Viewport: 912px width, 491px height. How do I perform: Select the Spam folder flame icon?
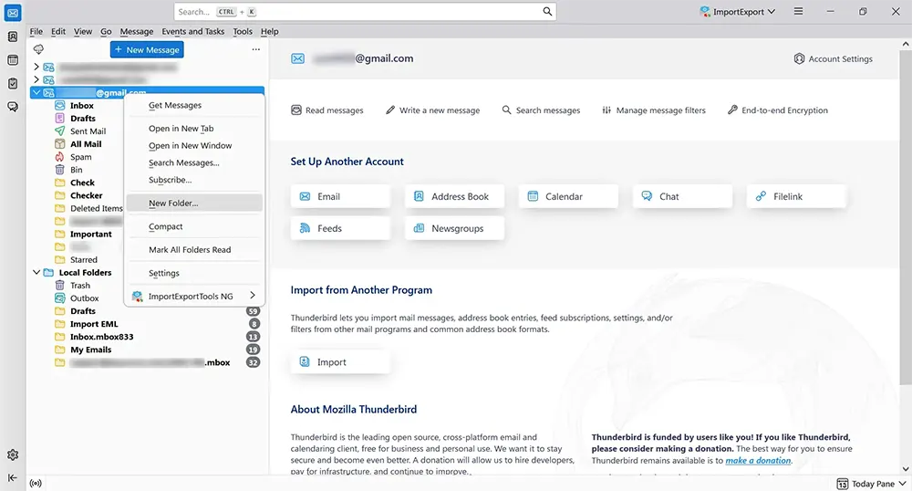click(59, 156)
